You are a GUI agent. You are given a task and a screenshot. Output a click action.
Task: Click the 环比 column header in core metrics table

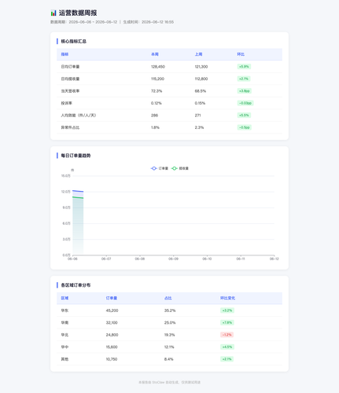point(241,54)
